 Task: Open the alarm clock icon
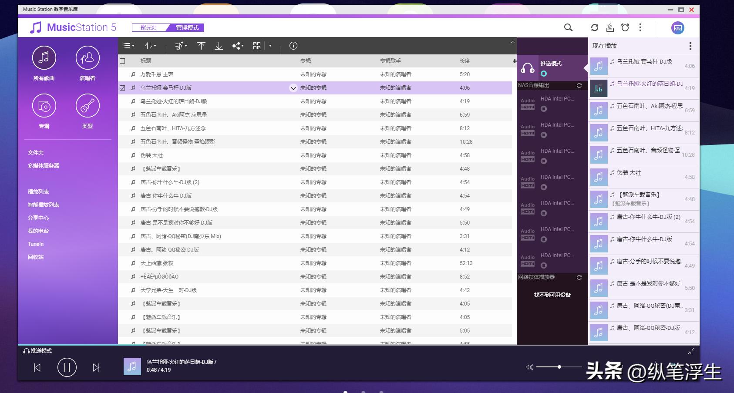tap(625, 27)
